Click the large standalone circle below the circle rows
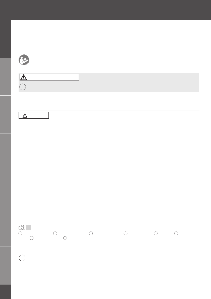 [22, 258]
